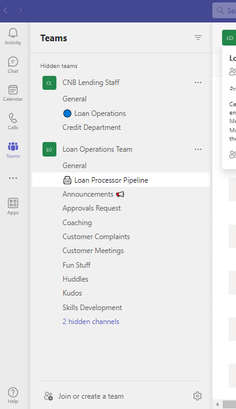Open the Approvals Request channel
This screenshot has height=409, width=236.
pyautogui.click(x=92, y=208)
